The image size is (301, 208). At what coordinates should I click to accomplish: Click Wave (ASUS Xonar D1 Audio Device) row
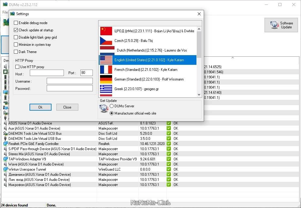[x=151, y=164]
